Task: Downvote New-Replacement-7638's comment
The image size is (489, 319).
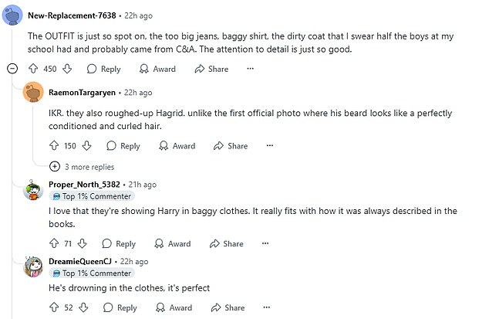Action: coord(68,69)
